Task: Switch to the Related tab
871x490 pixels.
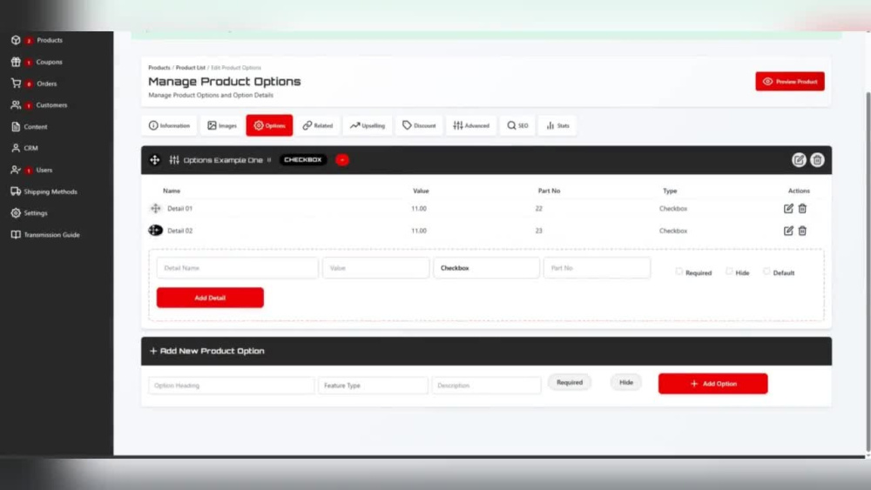Action: [318, 125]
